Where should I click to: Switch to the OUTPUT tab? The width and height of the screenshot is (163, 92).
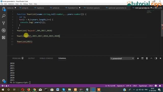click(31, 58)
